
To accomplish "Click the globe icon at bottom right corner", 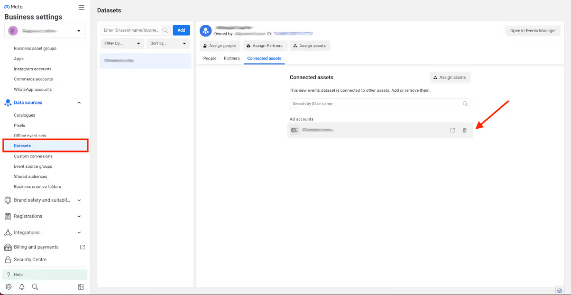I will click(559, 290).
